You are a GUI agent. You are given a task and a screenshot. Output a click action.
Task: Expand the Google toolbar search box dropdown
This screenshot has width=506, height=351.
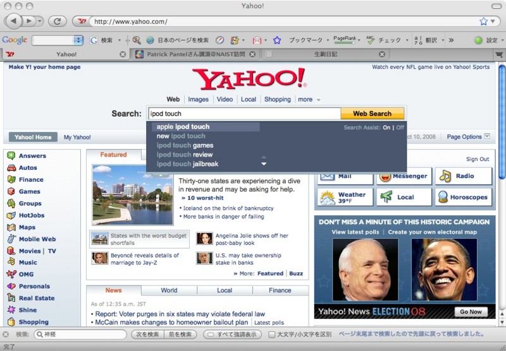coord(78,40)
